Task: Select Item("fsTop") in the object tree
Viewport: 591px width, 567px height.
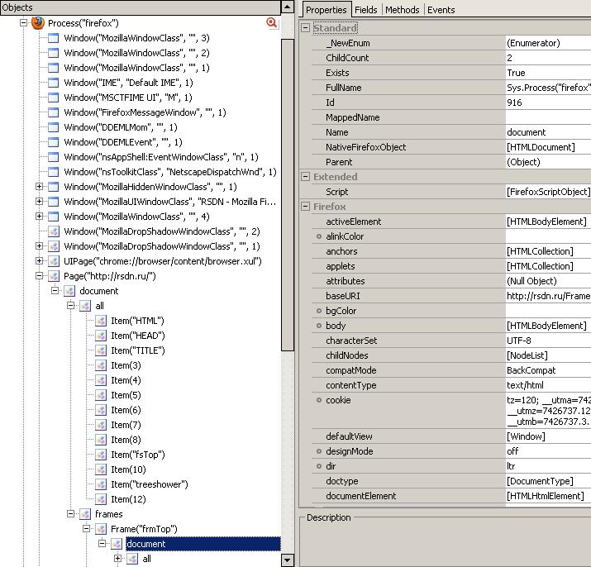Action: 137,455
